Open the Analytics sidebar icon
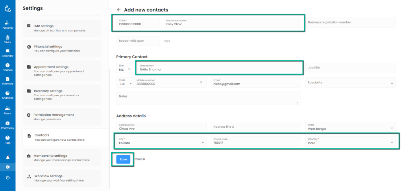The image size is (403, 191). click(x=7, y=95)
